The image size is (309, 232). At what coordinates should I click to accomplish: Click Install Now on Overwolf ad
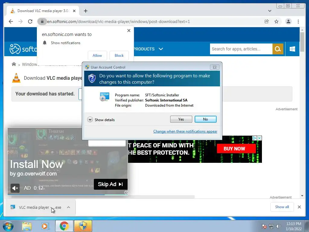coord(37,164)
